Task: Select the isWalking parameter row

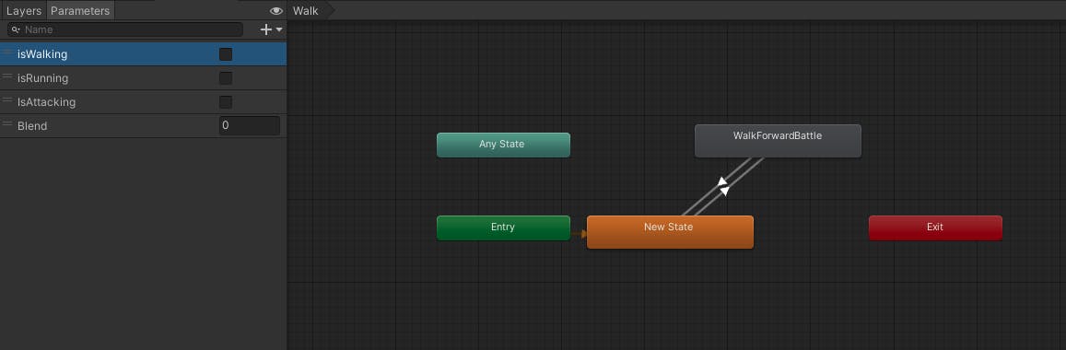Action: click(x=143, y=54)
